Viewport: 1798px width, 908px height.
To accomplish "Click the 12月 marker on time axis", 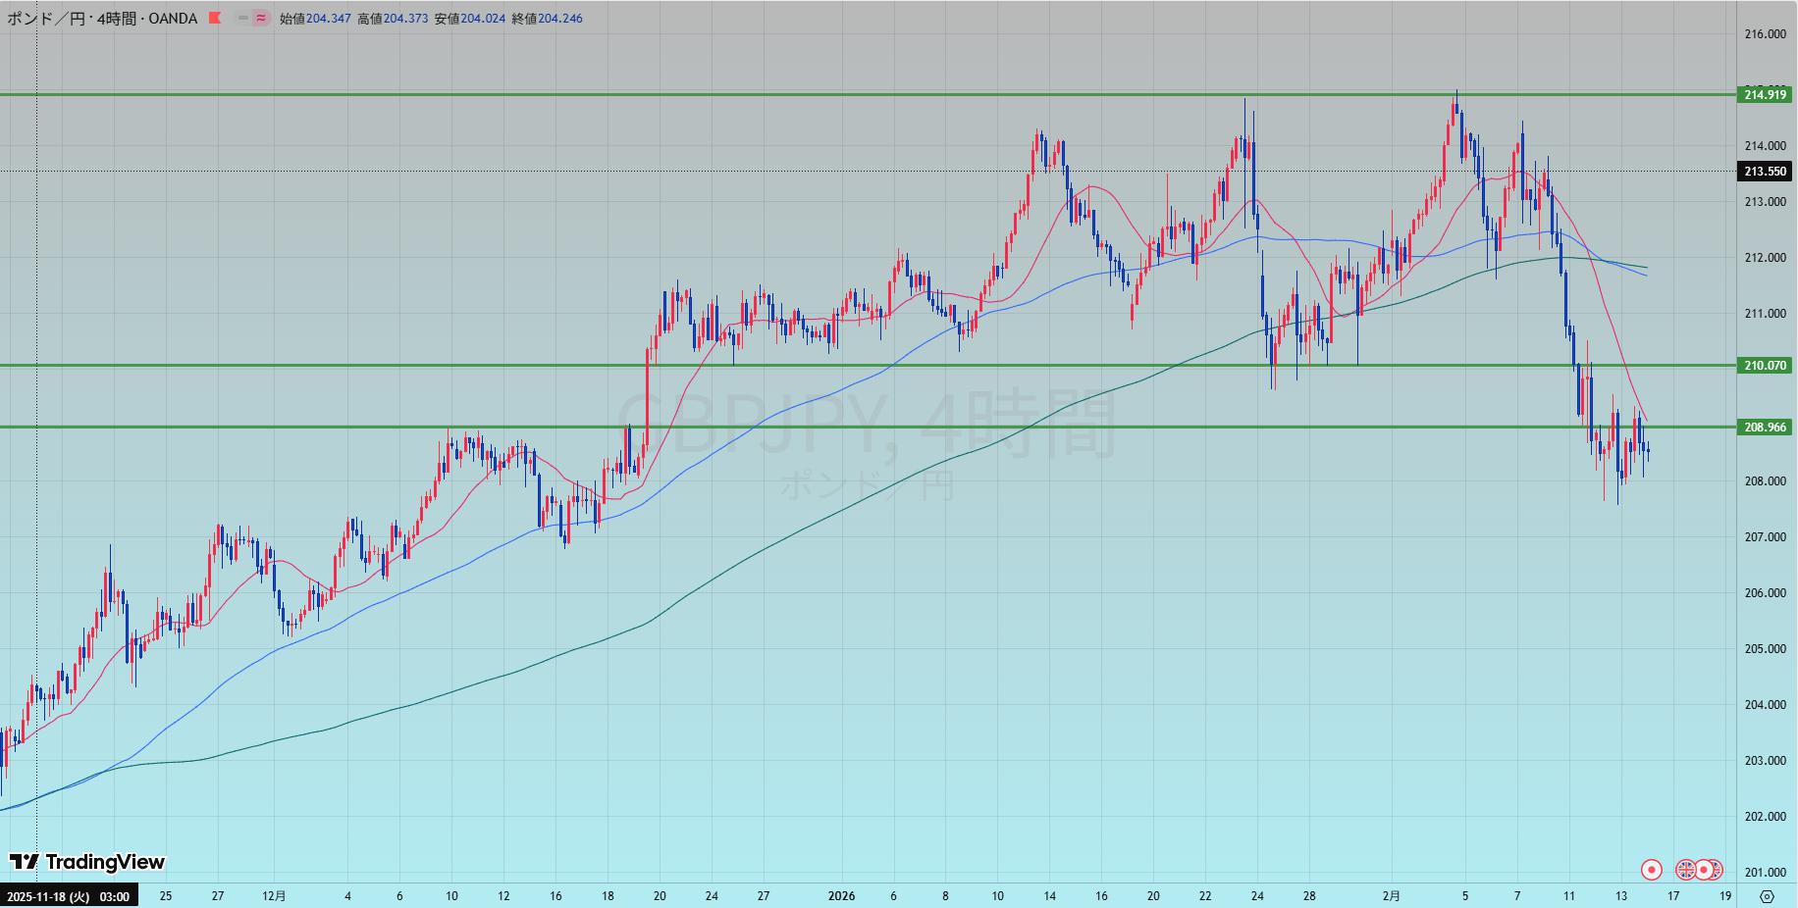I will point(275,896).
